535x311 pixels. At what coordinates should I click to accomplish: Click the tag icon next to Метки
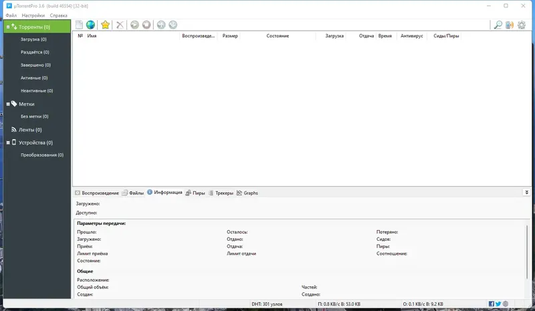[x=14, y=104]
